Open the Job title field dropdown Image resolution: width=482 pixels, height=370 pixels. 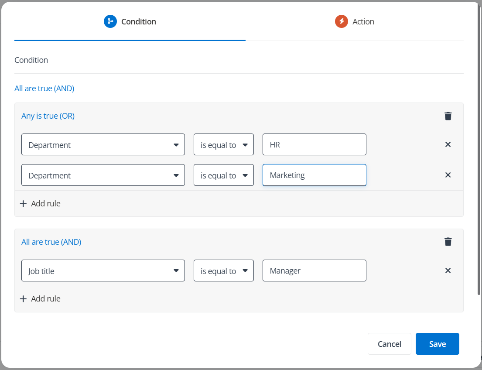pos(103,271)
